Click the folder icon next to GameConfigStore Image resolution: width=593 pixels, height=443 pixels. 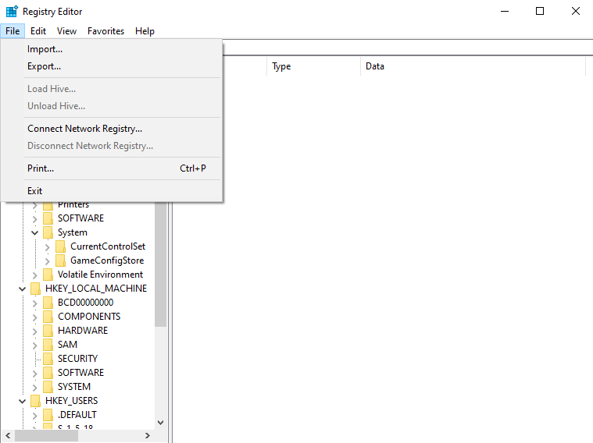coord(60,260)
